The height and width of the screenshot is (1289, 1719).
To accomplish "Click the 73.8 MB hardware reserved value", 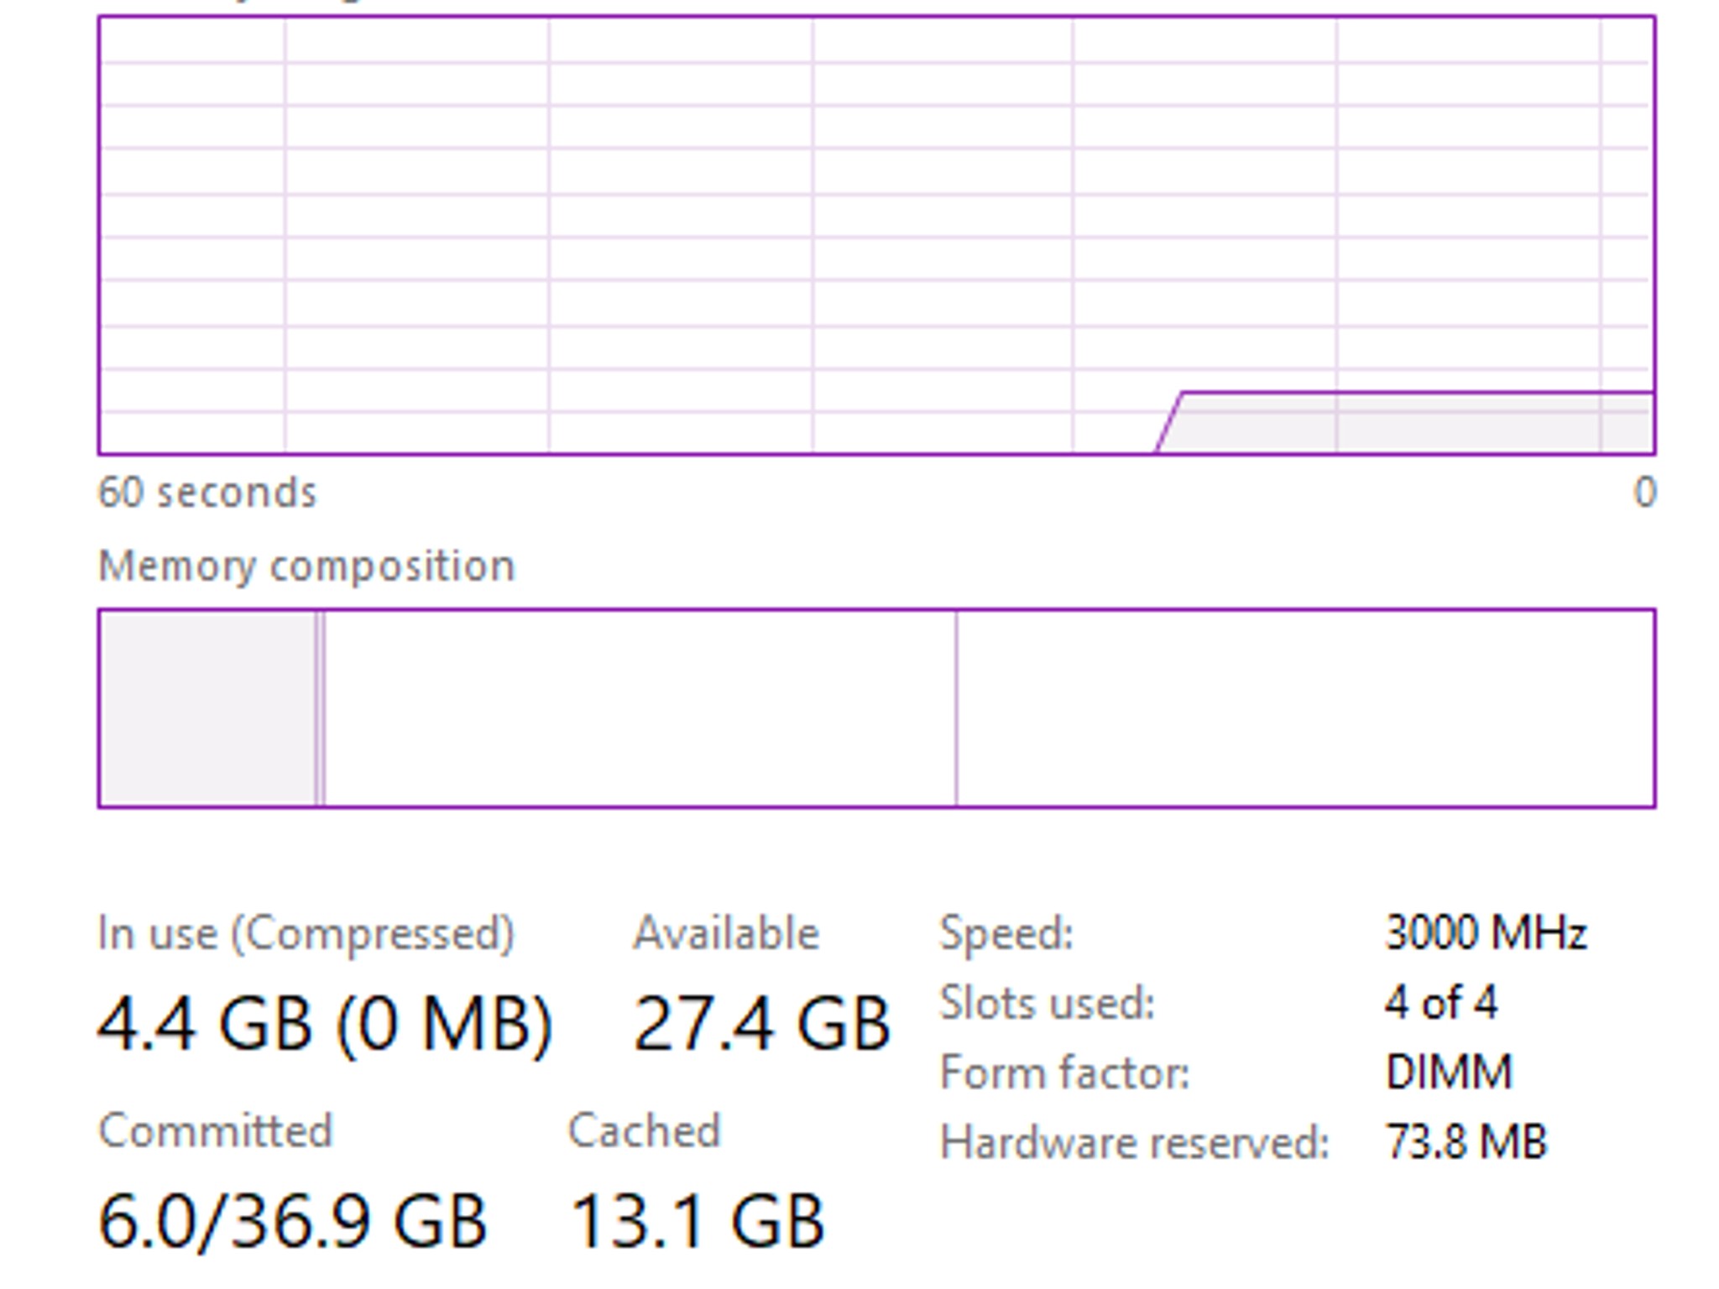I will pyautogui.click(x=1466, y=1142).
